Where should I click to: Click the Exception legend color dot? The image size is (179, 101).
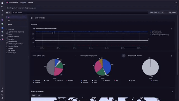pyautogui.click(x=67, y=81)
